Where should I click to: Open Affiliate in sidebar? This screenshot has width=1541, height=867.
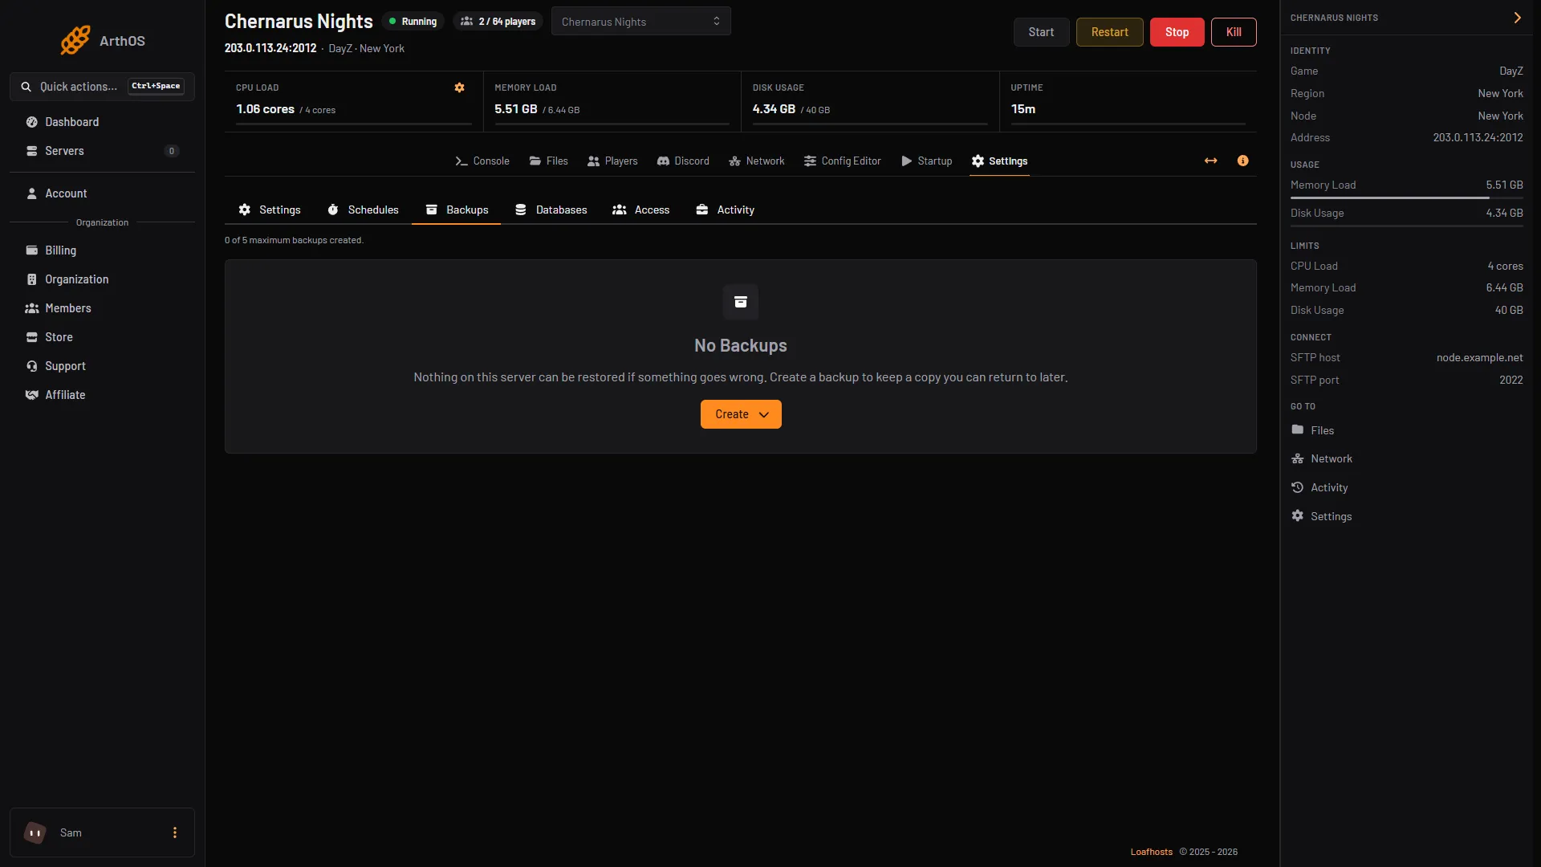coord(102,395)
